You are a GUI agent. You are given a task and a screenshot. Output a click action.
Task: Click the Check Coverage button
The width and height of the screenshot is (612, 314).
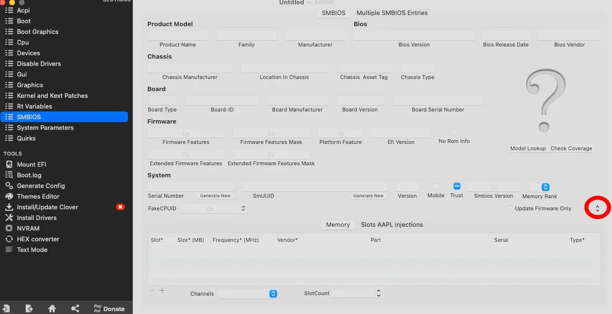571,149
